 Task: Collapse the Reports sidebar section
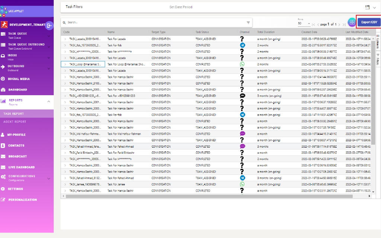point(48,102)
